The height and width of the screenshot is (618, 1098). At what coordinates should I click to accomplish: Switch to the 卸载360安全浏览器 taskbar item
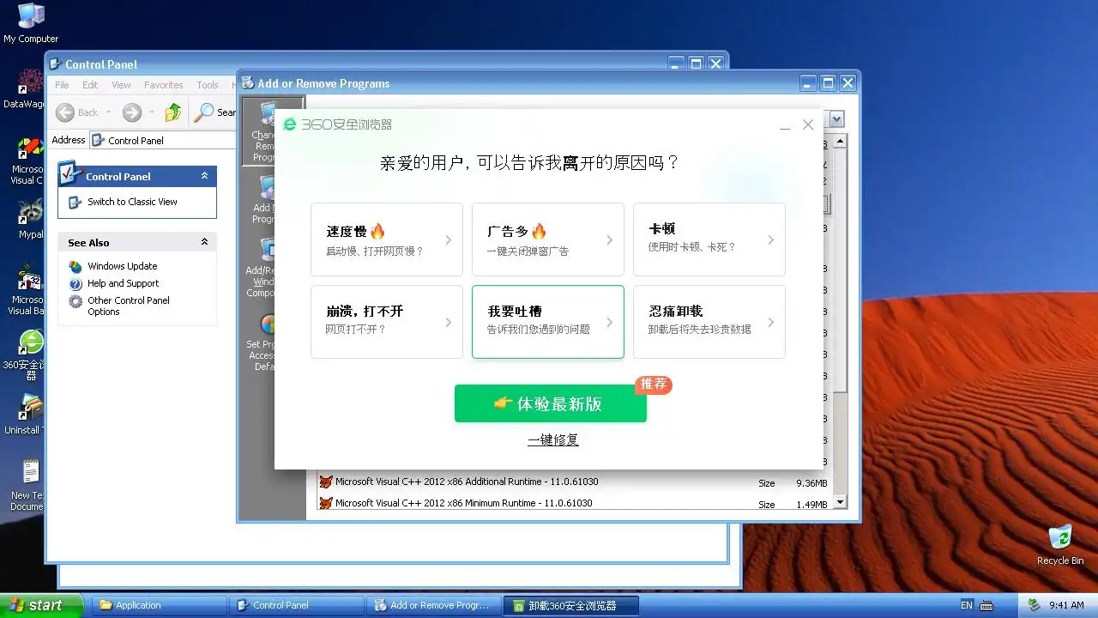pyautogui.click(x=571, y=605)
